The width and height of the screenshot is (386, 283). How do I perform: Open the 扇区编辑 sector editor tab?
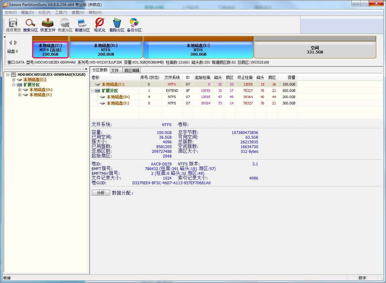(131, 70)
